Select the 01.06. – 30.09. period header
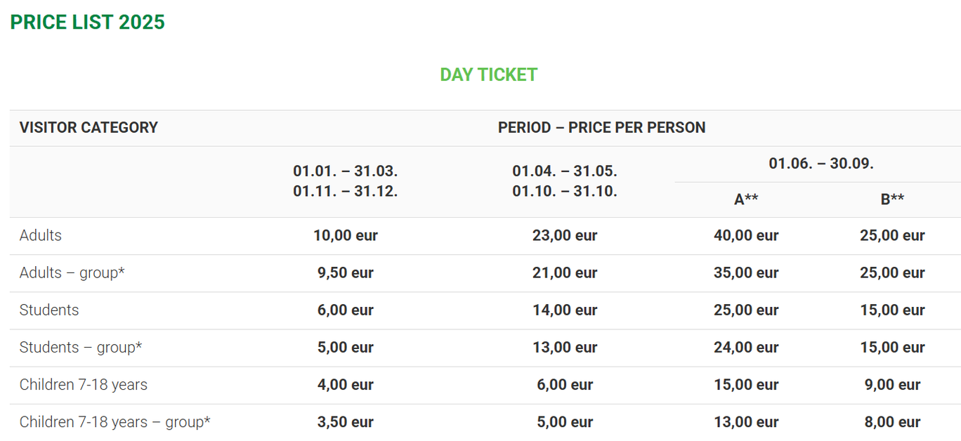 pyautogui.click(x=821, y=164)
